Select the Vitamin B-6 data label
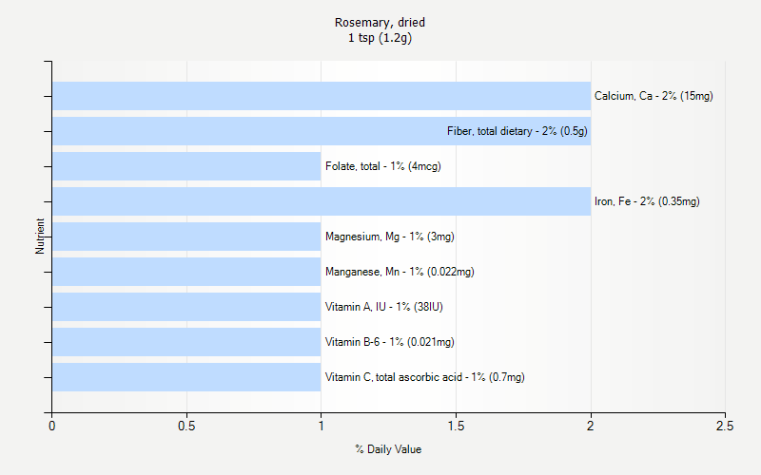The image size is (761, 475). (x=389, y=342)
